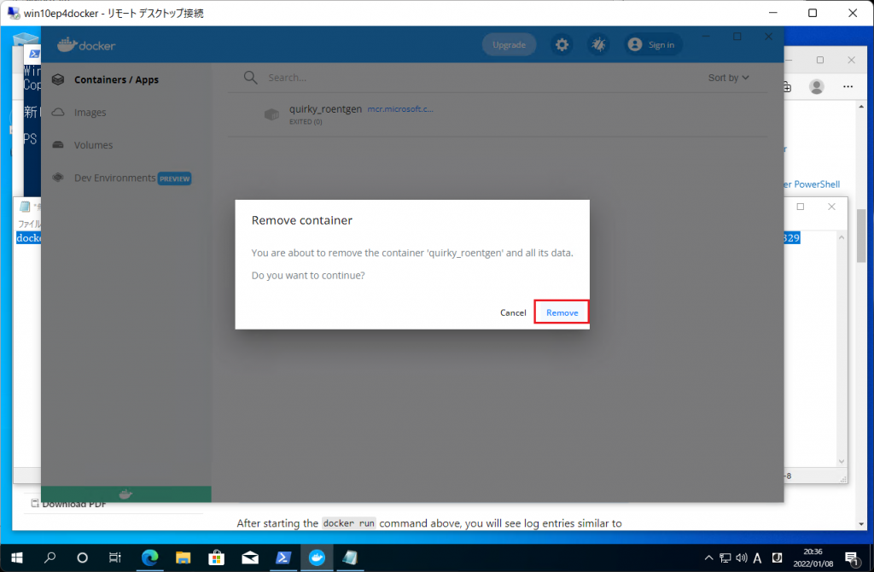
Task: Click the Upgrade button in Docker header
Action: pos(509,44)
